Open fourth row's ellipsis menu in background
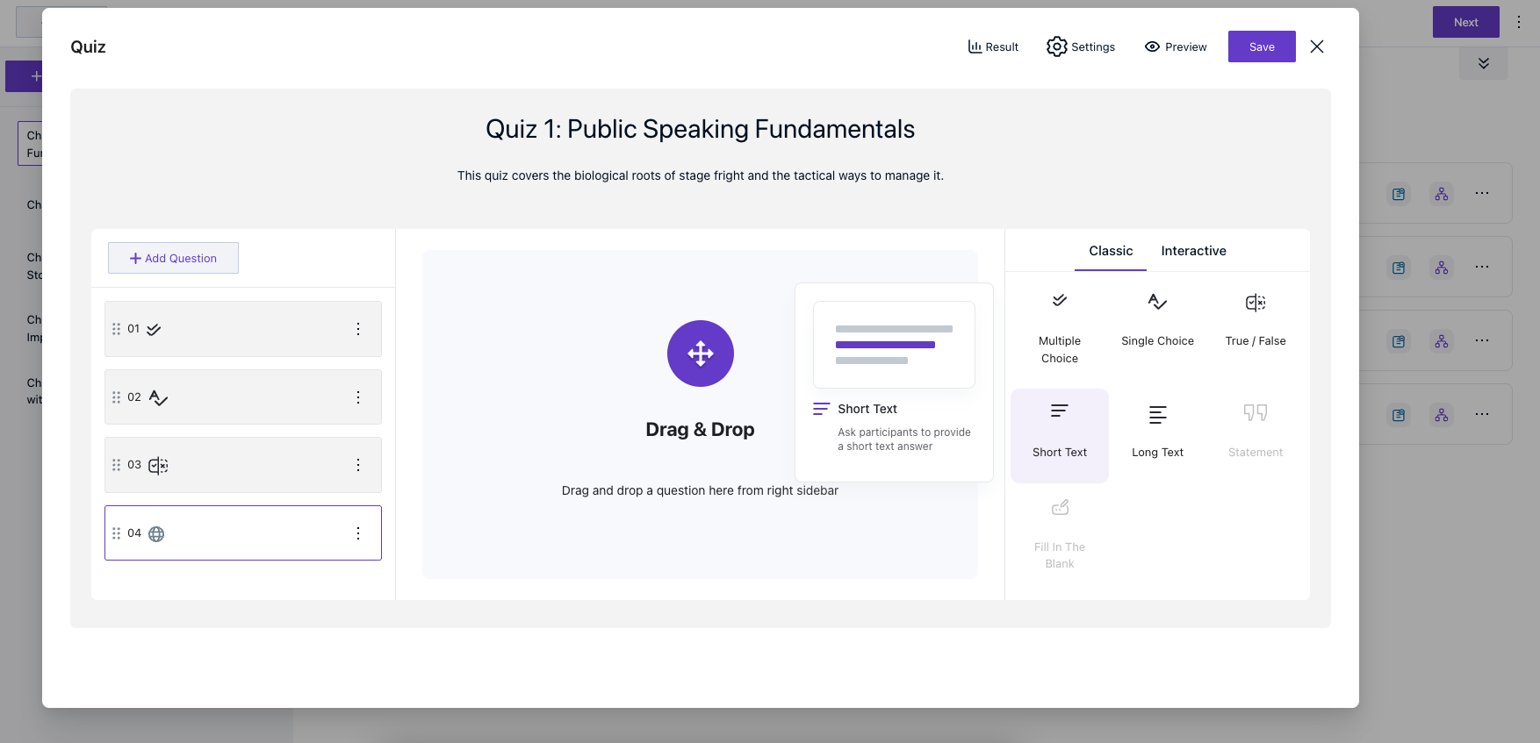1540x743 pixels. click(1482, 414)
